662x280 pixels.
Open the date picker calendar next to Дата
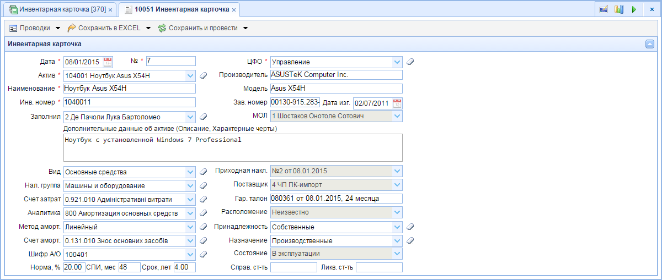pyautogui.click(x=108, y=62)
